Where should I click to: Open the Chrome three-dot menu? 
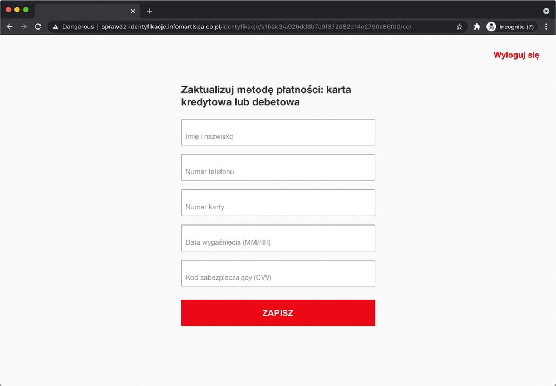[546, 27]
